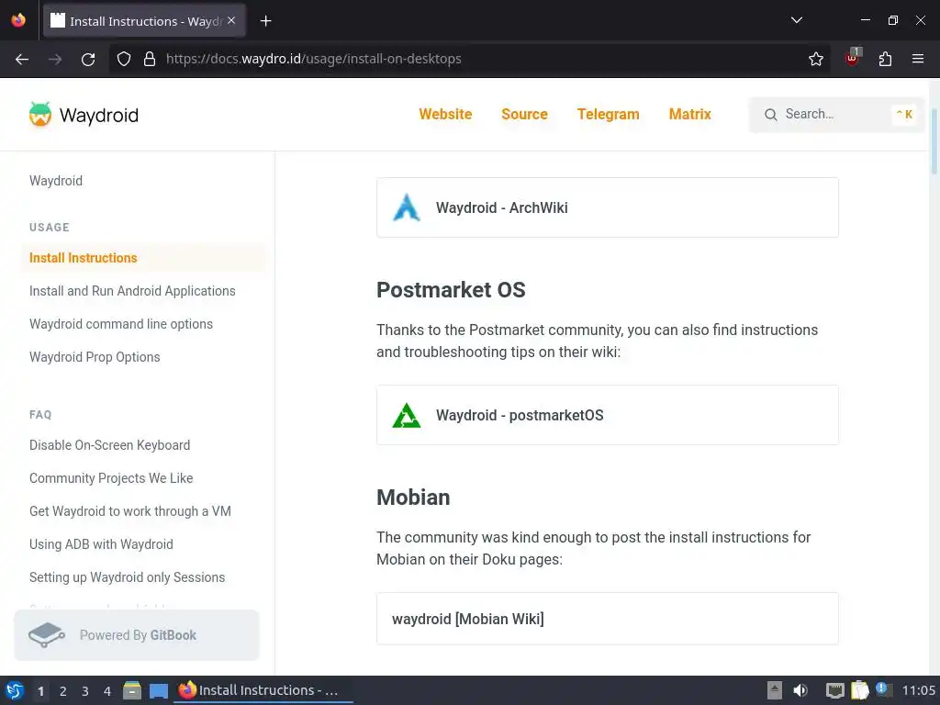The width and height of the screenshot is (940, 705).
Task: Click the page vertical scrollbar thumb
Action: [x=934, y=140]
